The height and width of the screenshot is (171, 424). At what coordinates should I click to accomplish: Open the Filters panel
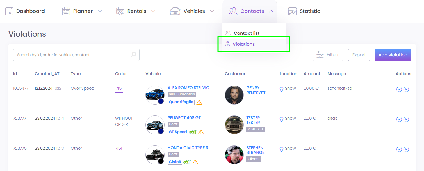coord(328,55)
